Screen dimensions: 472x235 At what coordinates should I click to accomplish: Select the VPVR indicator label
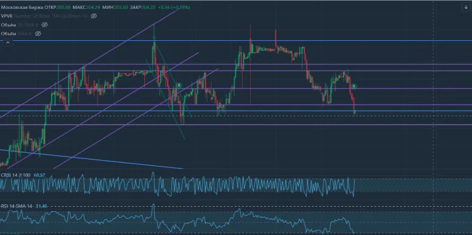(x=7, y=16)
